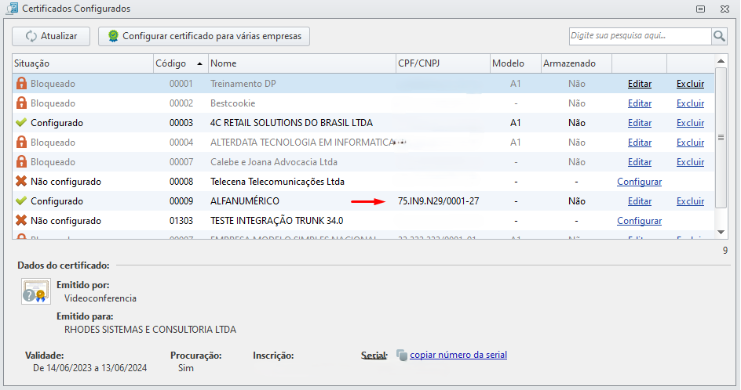Screen dimensions: 741x390
Task: Select 'TESTE INTEGRAÇÃO TRUNK 34.0' name cell
Action: point(276,221)
